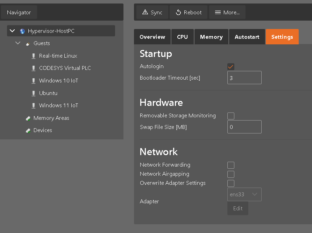Click the Sync warning icon
The height and width of the screenshot is (233, 312).
(145, 12)
